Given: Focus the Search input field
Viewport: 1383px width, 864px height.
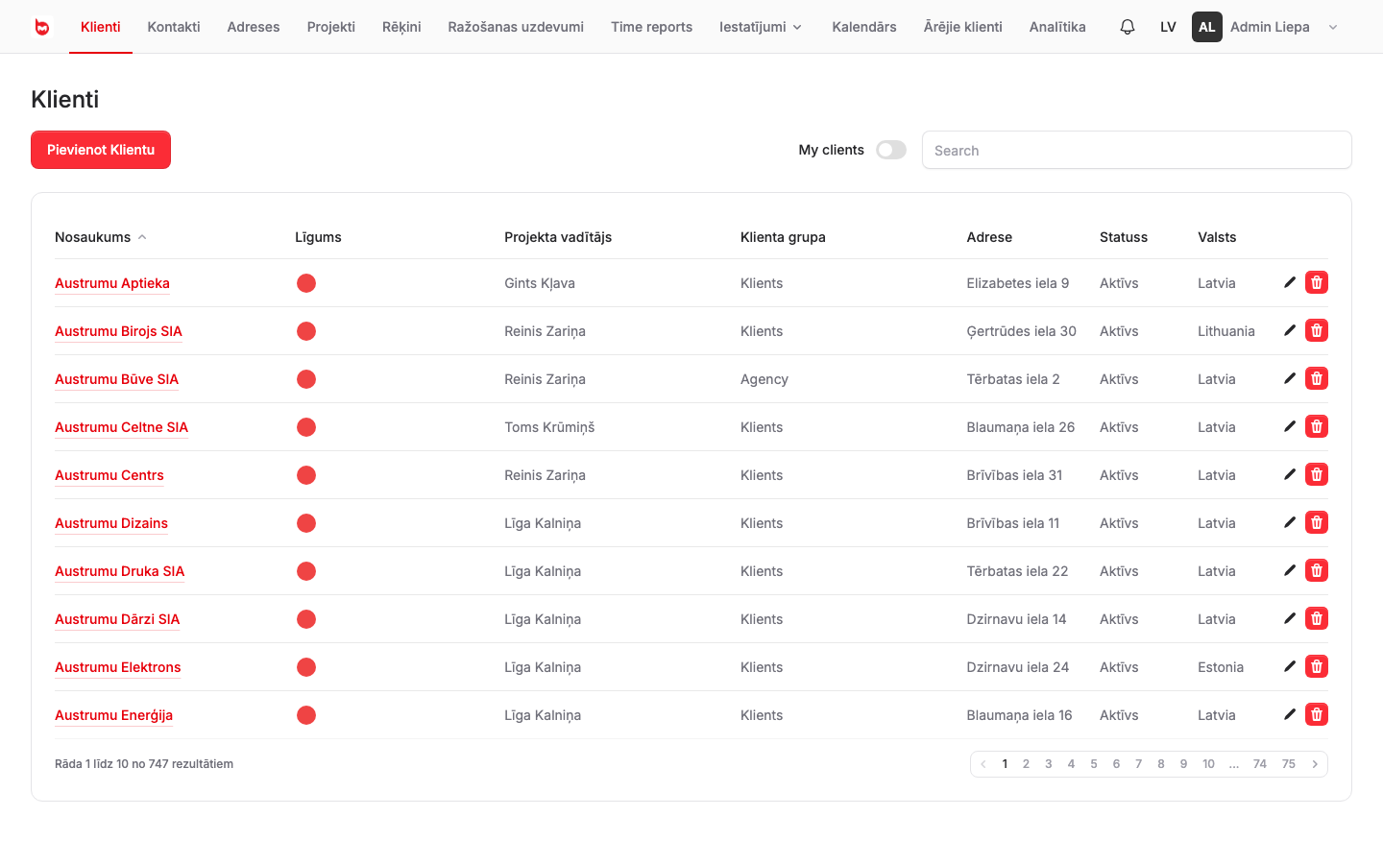Looking at the screenshot, I should coord(1137,150).
